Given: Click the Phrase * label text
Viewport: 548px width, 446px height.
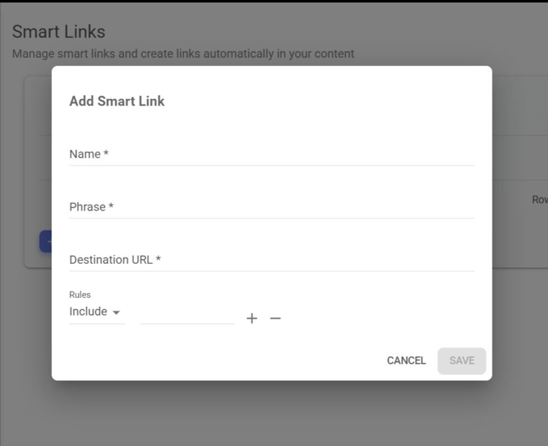Looking at the screenshot, I should (92, 207).
